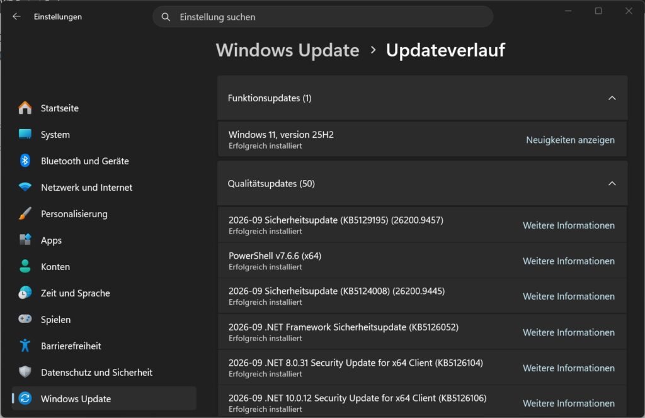Click the KB5124008 Sicherheitsupdate title

(x=336, y=291)
